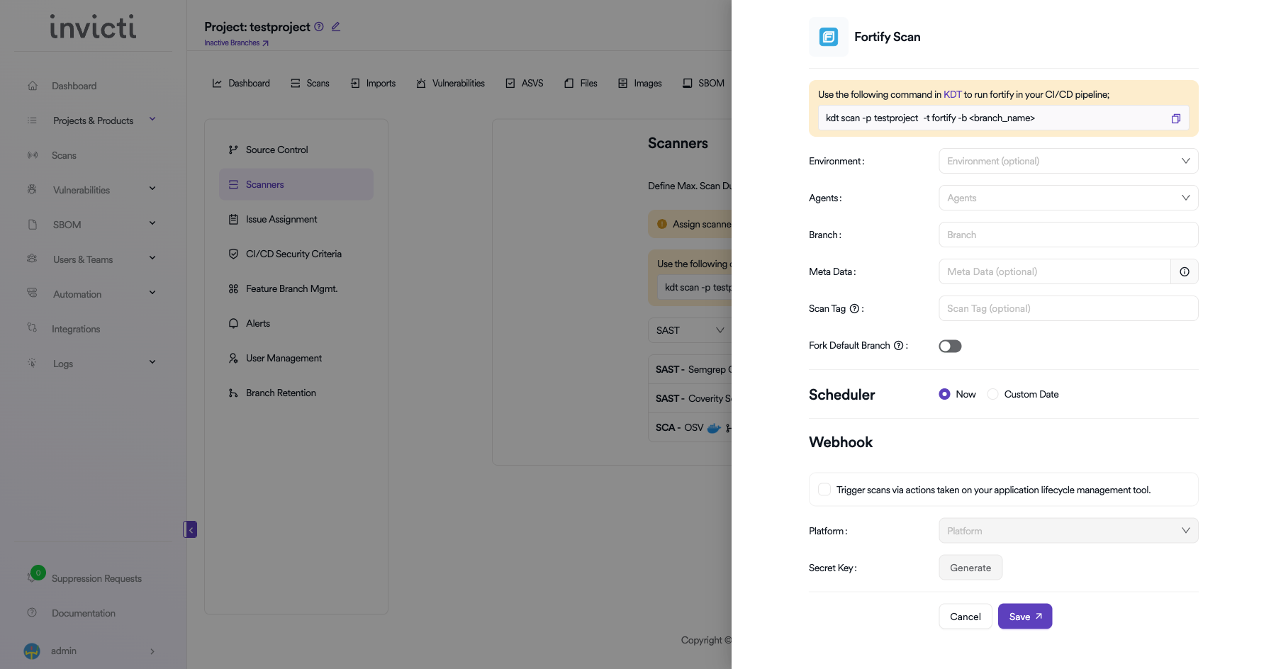Screen dimensions: 1276x669
Task: Click the Branch Retention icon
Action: click(233, 393)
